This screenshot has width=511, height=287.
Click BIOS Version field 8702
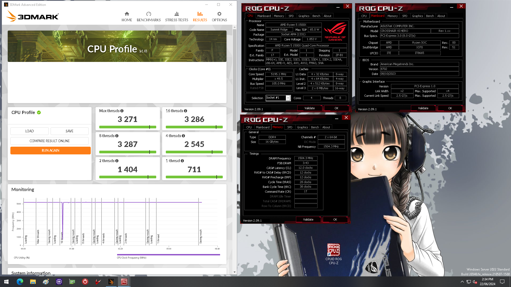coord(419,69)
